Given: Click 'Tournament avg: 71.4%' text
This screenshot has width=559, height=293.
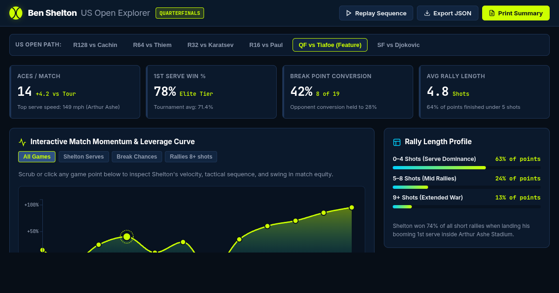Looking at the screenshot, I should (184, 107).
